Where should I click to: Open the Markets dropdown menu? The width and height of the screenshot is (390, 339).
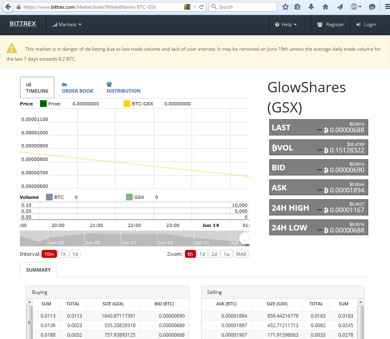pos(67,25)
